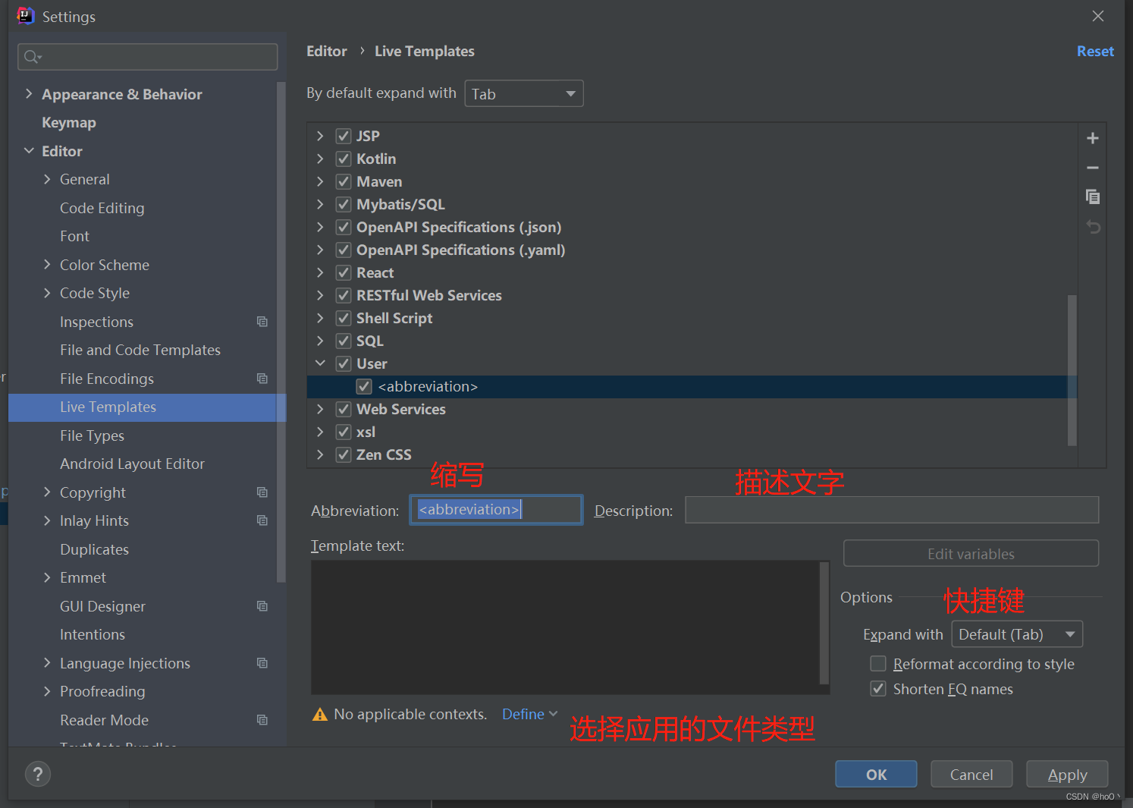Uncheck the Maven template group
This screenshot has width=1133, height=808.
344,181
